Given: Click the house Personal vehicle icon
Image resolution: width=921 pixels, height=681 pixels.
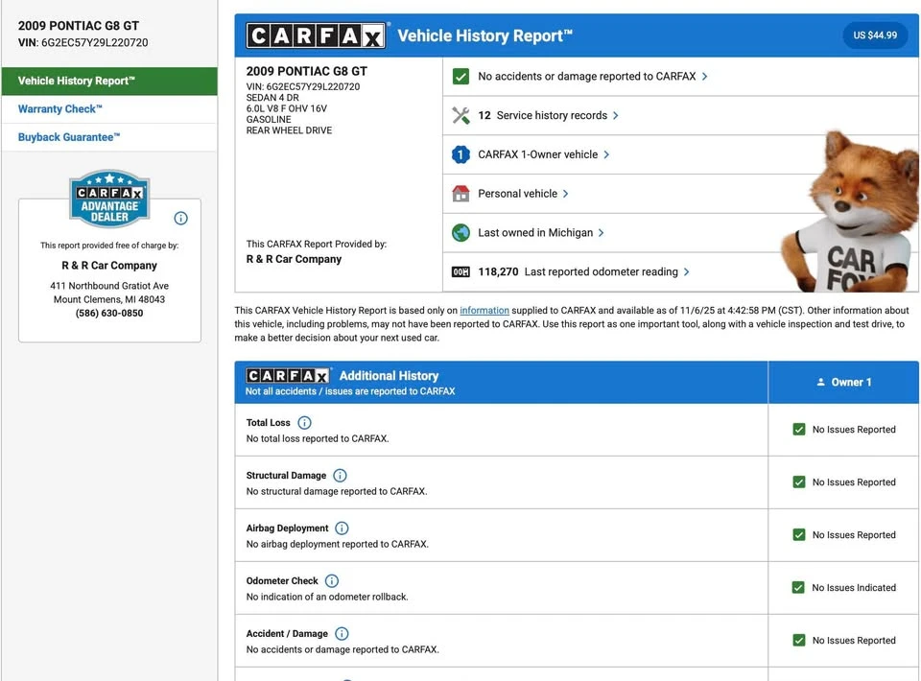Looking at the screenshot, I should (461, 194).
